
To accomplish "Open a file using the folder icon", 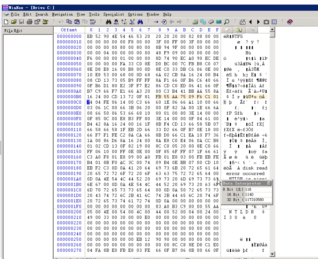I will [14, 22].
